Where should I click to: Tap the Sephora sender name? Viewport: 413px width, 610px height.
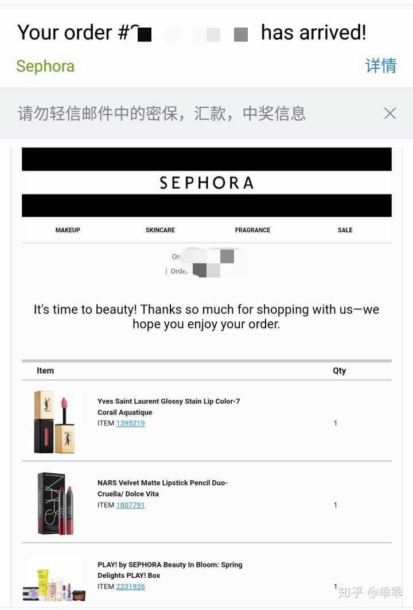[x=45, y=66]
